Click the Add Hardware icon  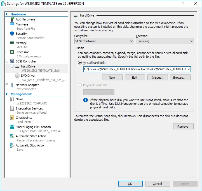pos(12,19)
